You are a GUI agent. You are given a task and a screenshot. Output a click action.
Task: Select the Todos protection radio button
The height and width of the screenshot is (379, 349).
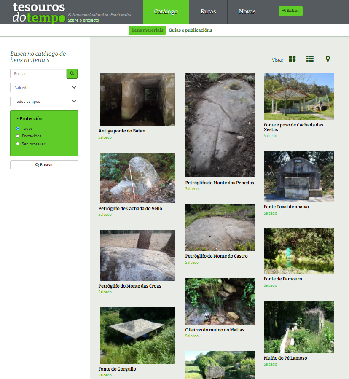pyautogui.click(x=18, y=129)
